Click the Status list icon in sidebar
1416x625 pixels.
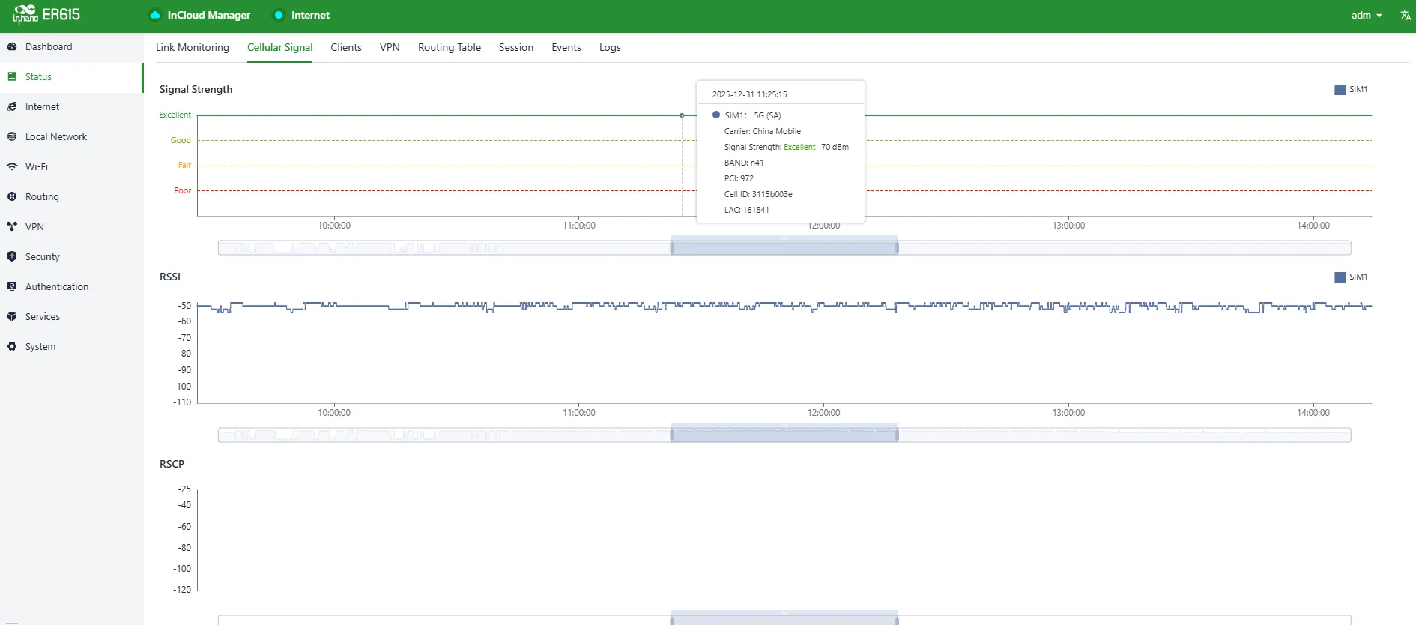(12, 76)
